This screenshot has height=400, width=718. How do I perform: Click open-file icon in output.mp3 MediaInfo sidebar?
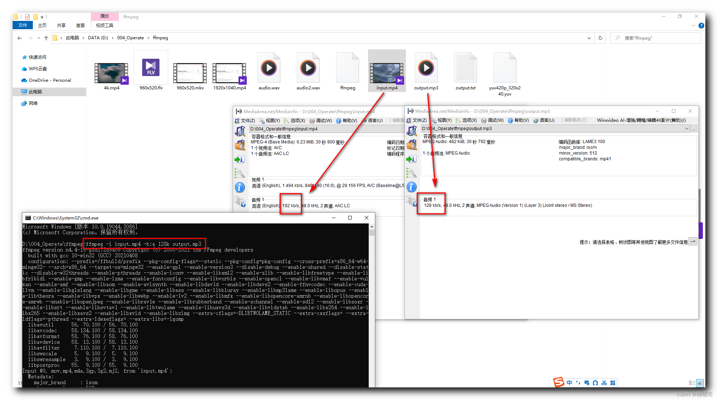(x=412, y=131)
